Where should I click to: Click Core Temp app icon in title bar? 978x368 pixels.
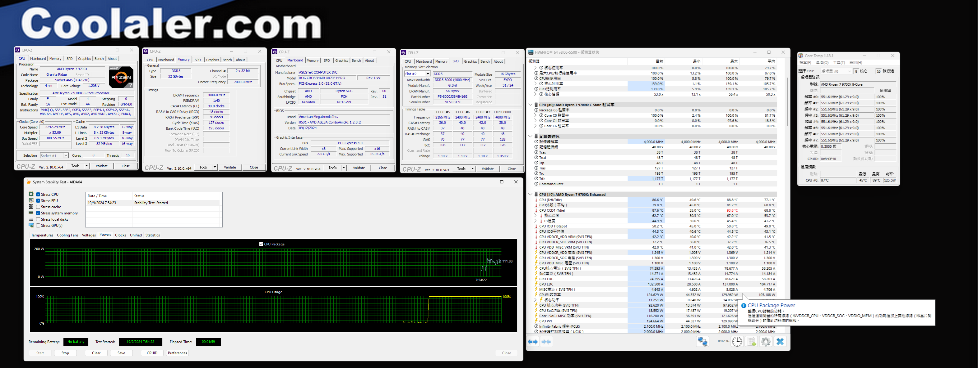pos(801,55)
